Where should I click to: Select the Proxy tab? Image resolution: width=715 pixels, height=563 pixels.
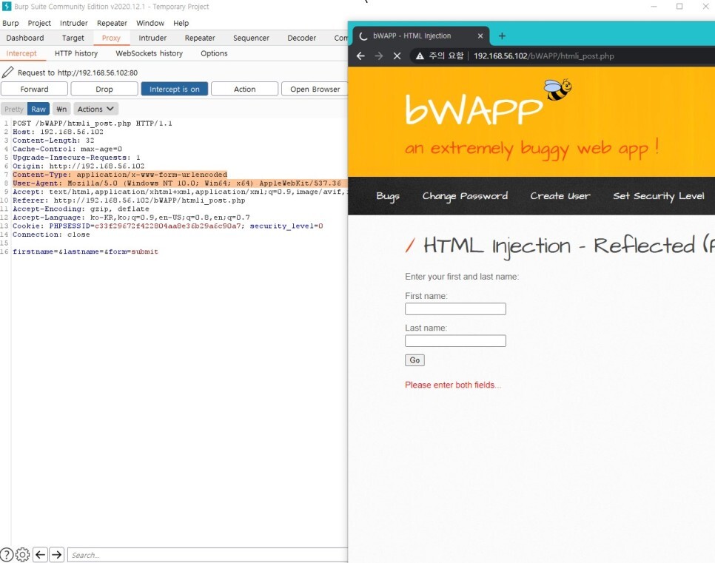[111, 38]
